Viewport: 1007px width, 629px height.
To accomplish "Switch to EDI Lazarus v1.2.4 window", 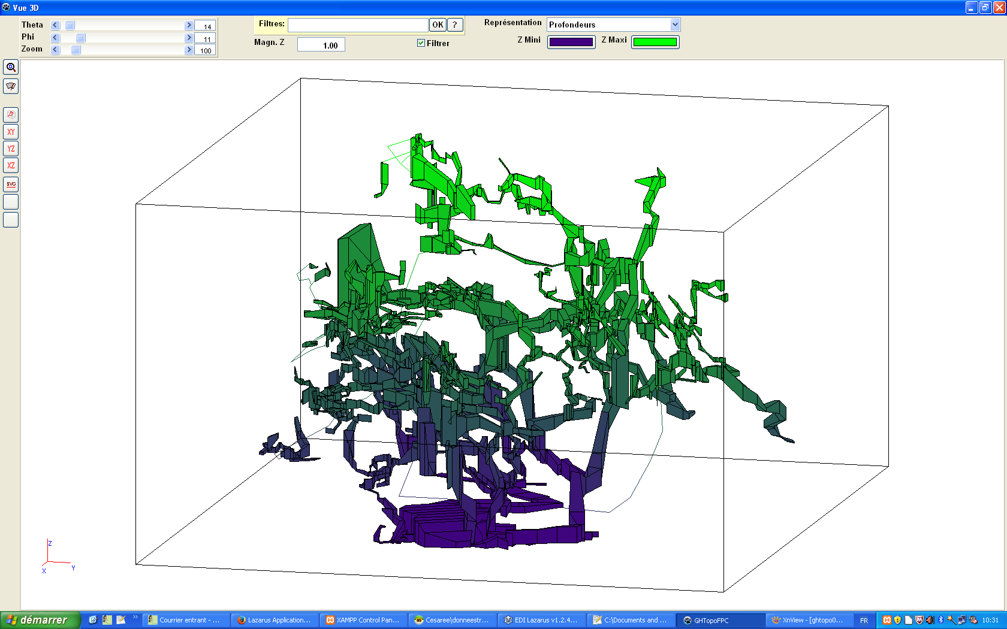I will pos(542,620).
